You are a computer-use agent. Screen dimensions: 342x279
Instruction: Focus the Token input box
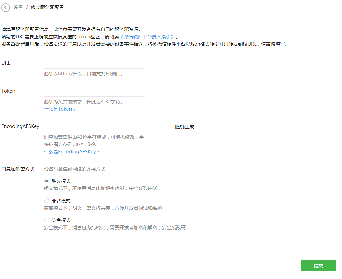tap(94, 91)
